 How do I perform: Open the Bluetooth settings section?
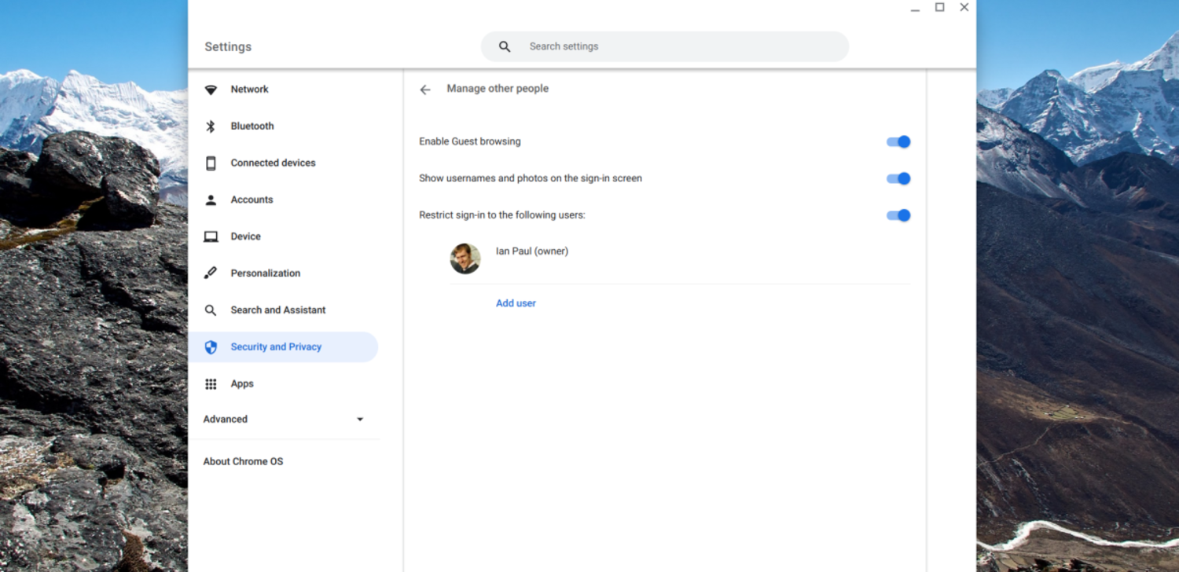[283, 126]
